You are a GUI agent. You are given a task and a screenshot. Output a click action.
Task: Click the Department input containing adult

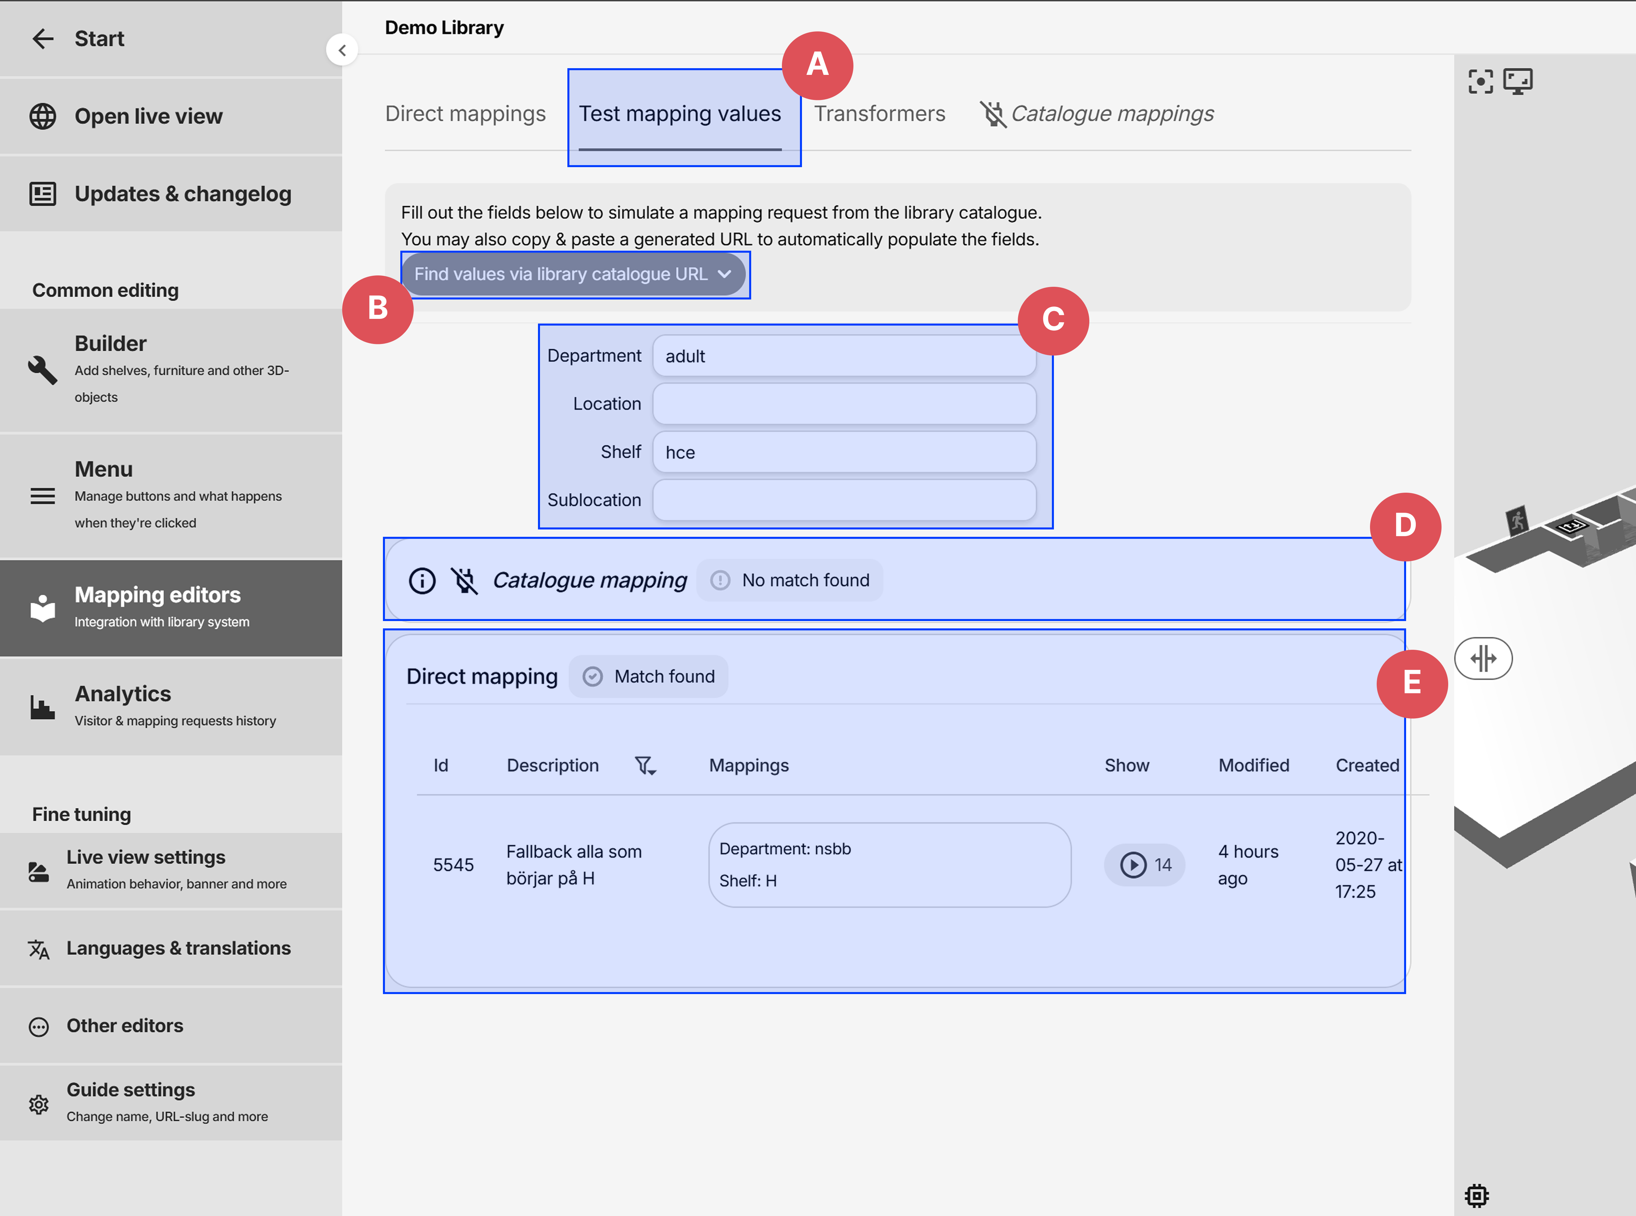point(843,356)
